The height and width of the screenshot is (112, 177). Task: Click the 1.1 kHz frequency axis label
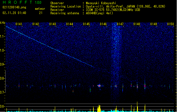point(2,36)
